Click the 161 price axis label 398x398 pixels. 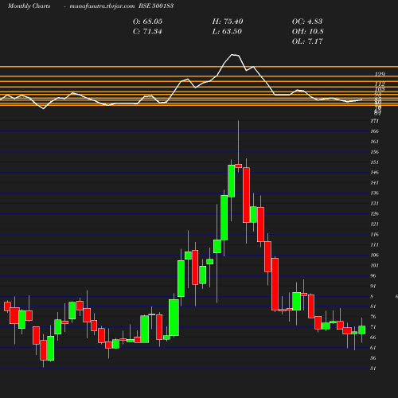tap(374, 142)
